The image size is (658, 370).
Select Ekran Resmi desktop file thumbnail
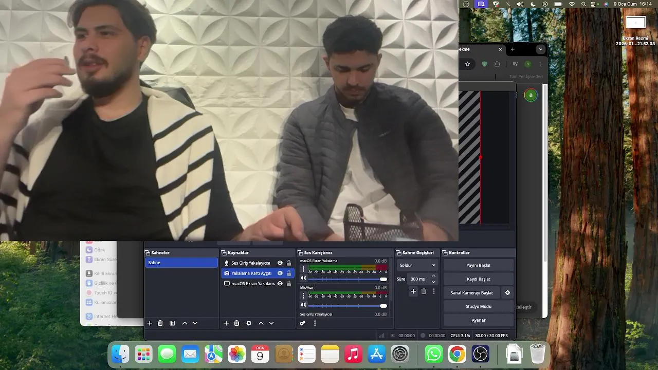tap(635, 22)
